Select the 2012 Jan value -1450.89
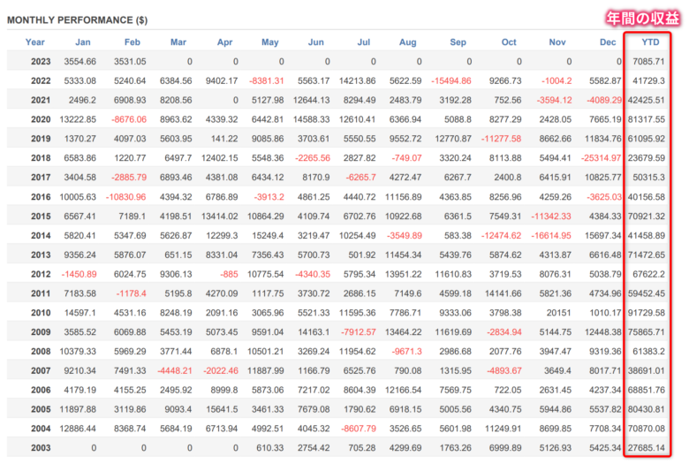The height and width of the screenshot is (464, 689). tap(79, 274)
